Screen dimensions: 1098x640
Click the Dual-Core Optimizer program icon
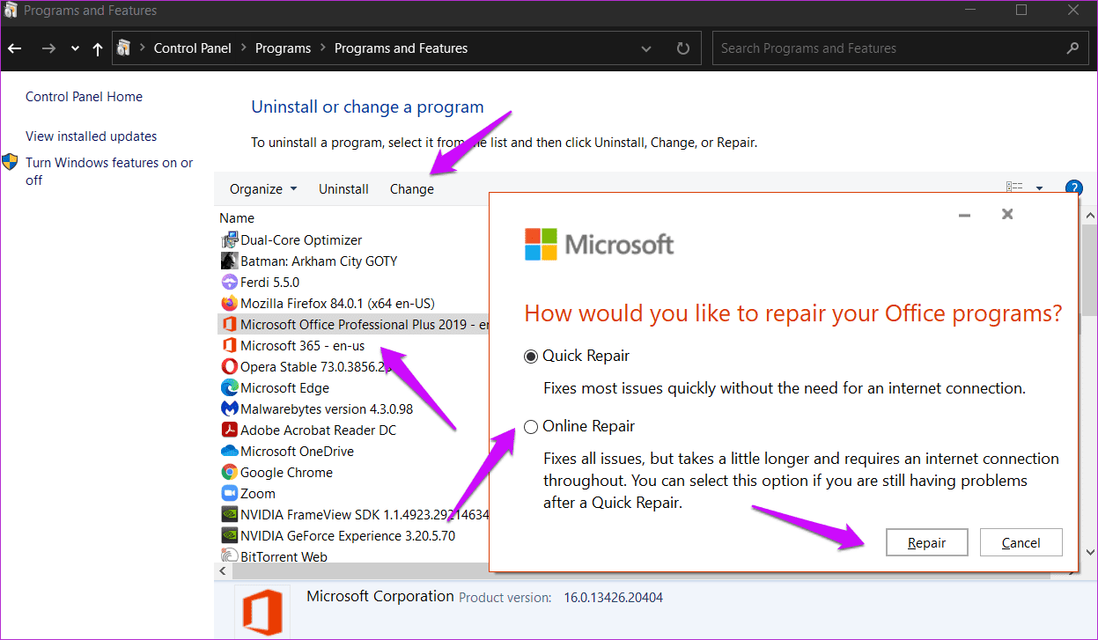[229, 239]
